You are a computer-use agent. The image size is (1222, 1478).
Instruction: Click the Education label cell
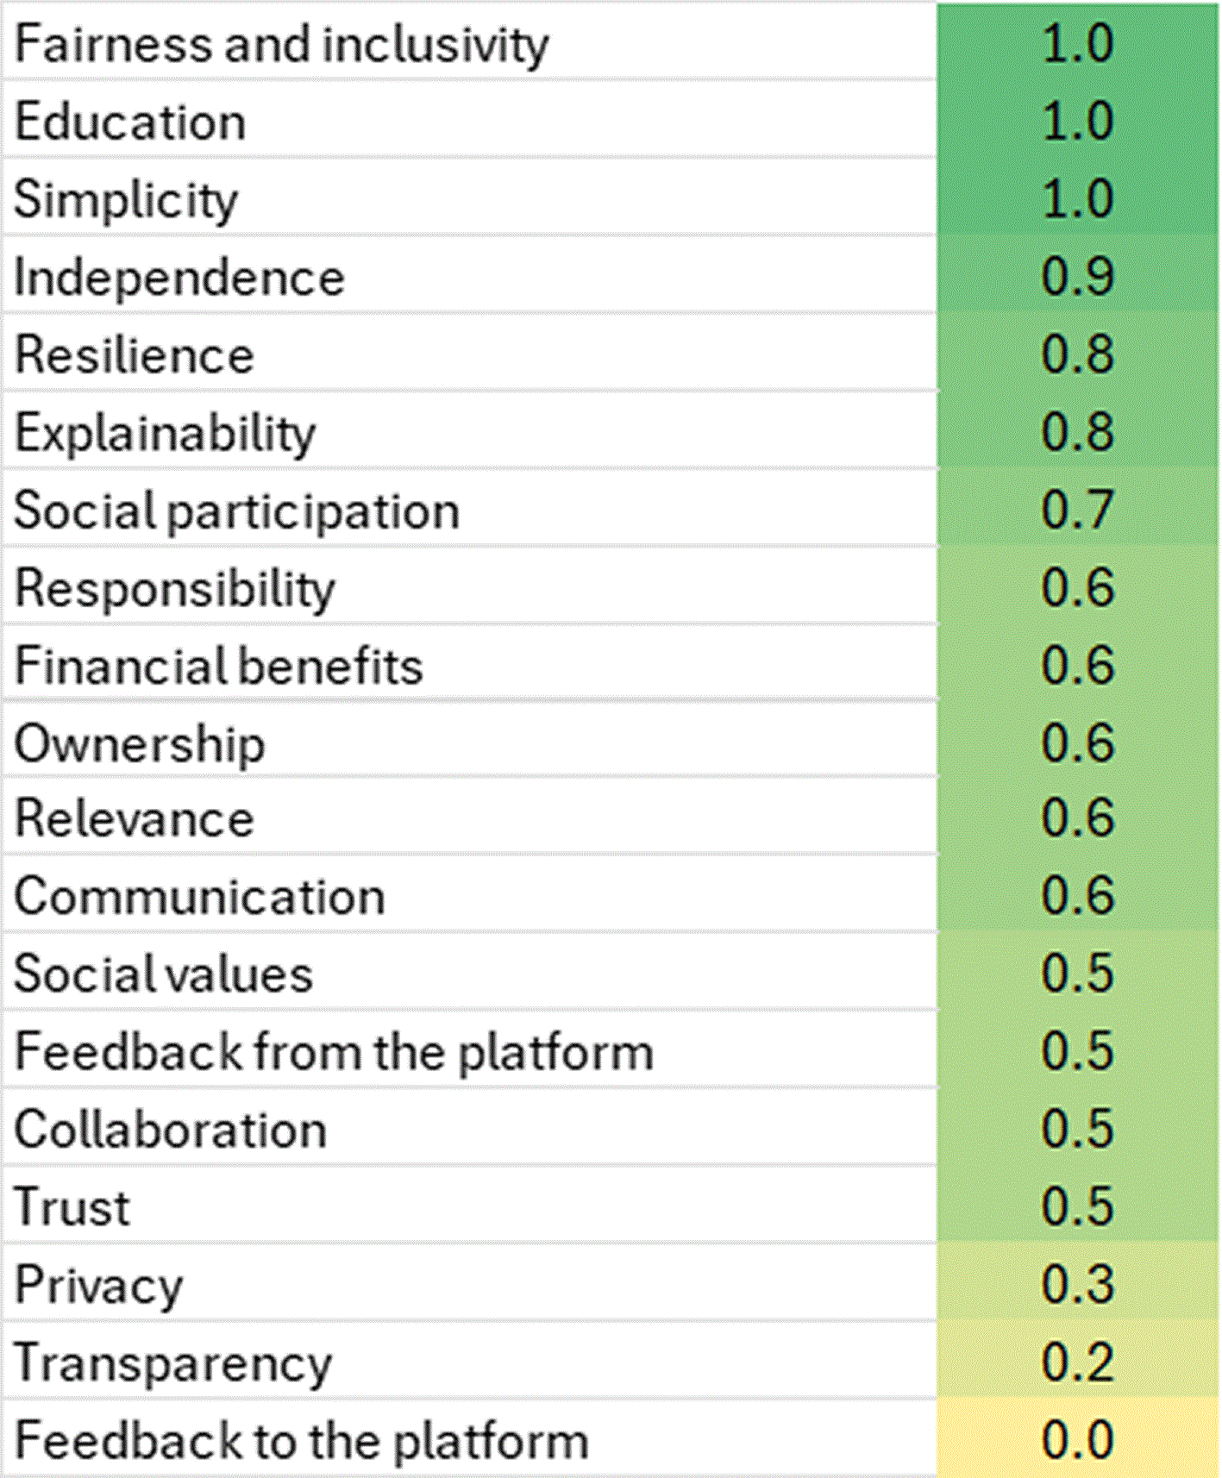point(469,119)
